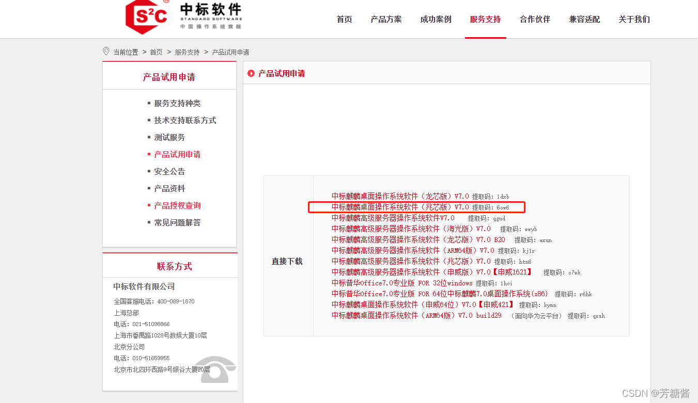
Task: Download 桌面操作系统软件（申威64位）V7.0【申威421】
Action: pyautogui.click(x=423, y=305)
